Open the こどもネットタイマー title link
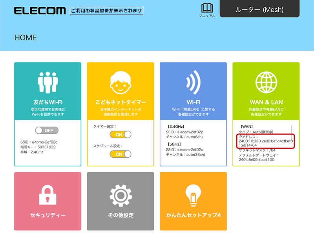This screenshot has height=238, width=314. pos(121,102)
